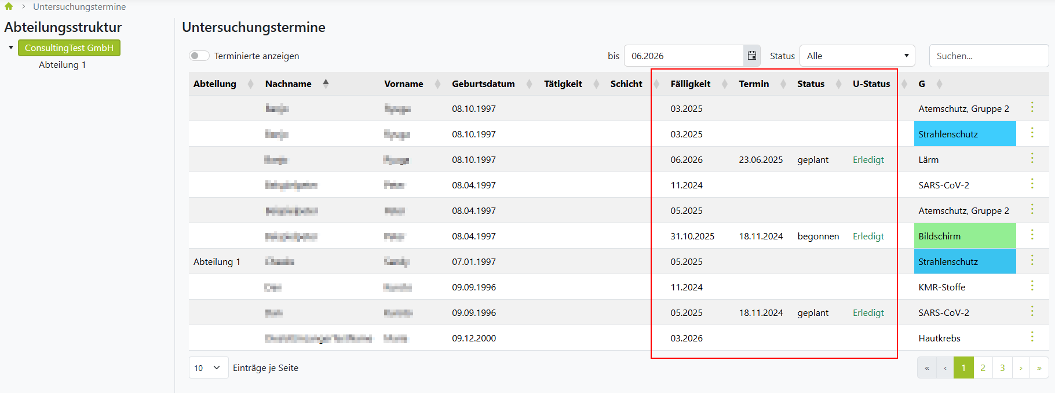
Task: Click the begonnen status cell
Action: coord(818,236)
